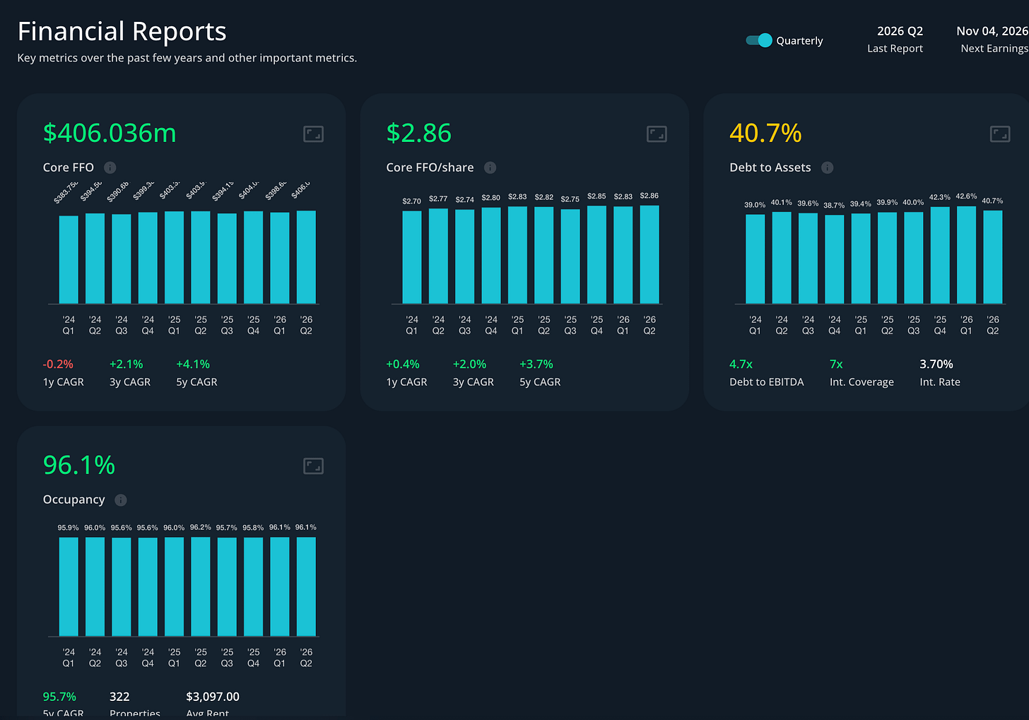Click the 4.7x Debt to EBITDA value
The image size is (1029, 720).
[741, 364]
